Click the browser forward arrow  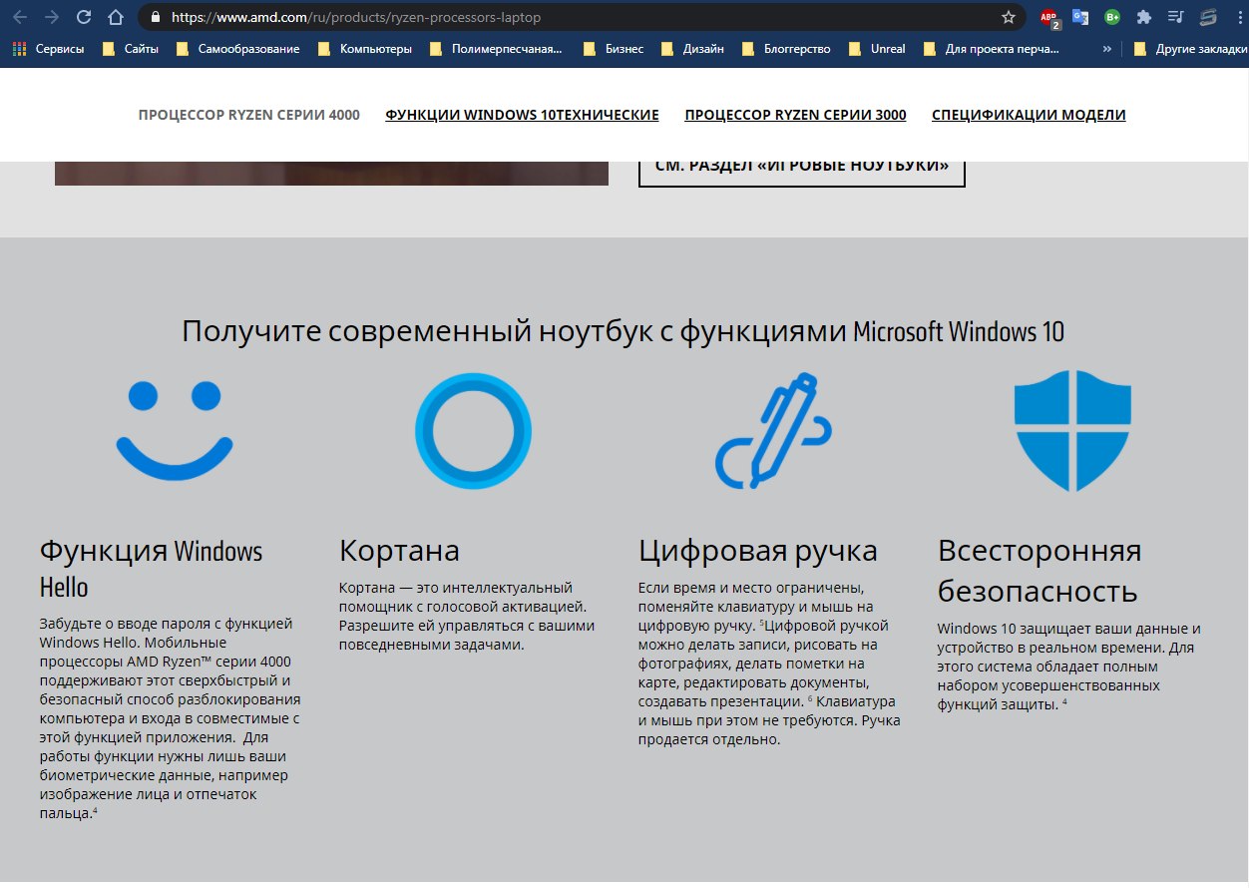coord(52,17)
